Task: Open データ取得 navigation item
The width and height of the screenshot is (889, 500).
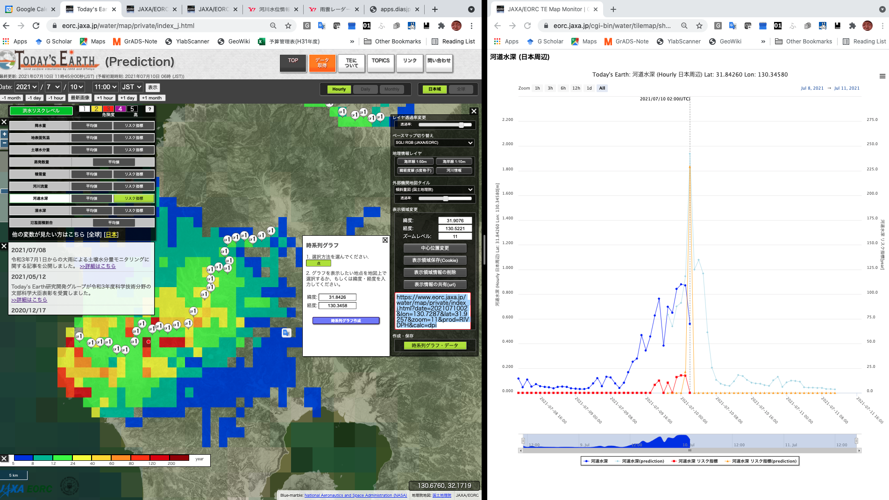Action: pos(322,63)
